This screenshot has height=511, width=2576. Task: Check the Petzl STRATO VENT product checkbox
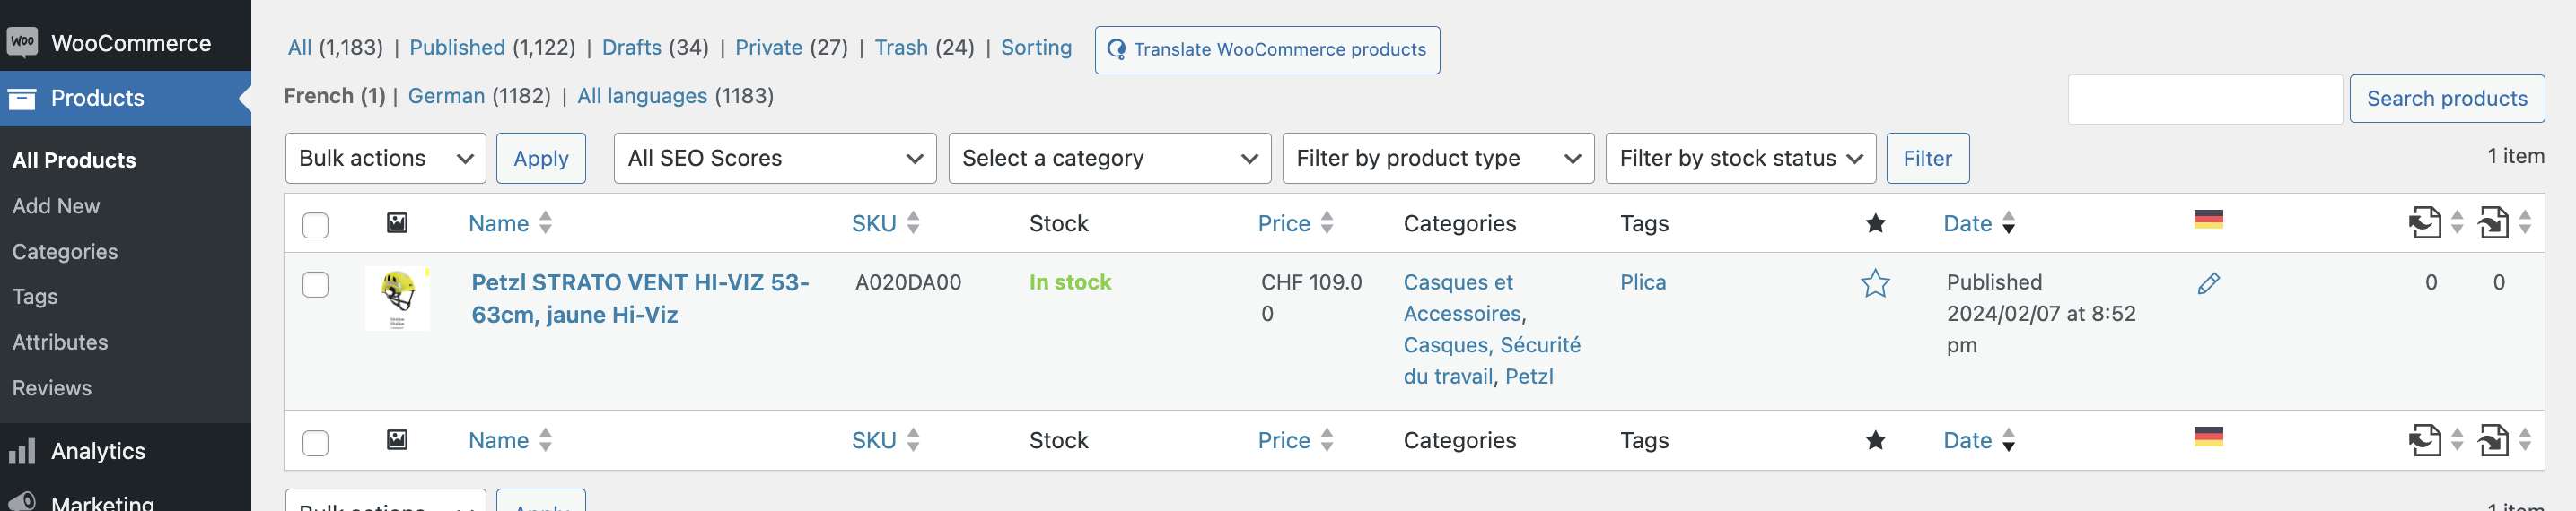[315, 284]
